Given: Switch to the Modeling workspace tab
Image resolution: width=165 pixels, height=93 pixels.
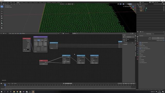Looking at the screenshot, I should coord(22,2).
